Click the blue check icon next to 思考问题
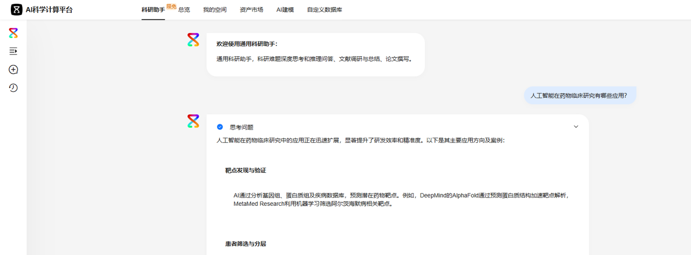 pos(220,127)
